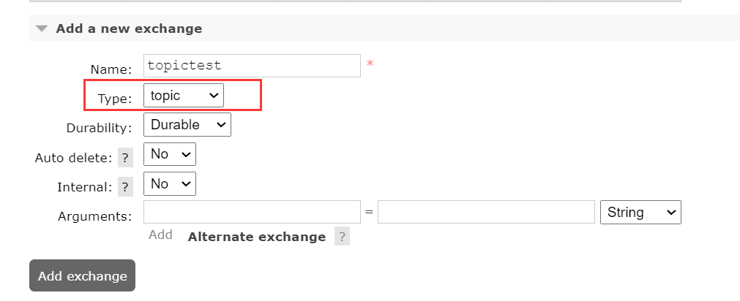The image size is (740, 301).
Task: Open the Auto delete No dropdown
Action: pyautogui.click(x=170, y=155)
